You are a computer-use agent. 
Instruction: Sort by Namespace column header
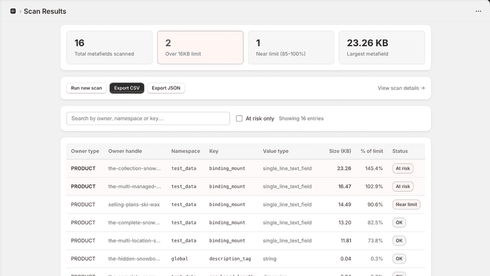click(x=186, y=151)
